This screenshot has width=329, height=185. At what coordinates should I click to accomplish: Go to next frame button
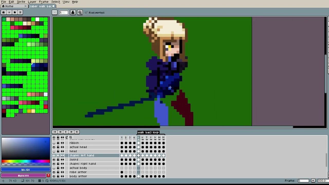71,132
